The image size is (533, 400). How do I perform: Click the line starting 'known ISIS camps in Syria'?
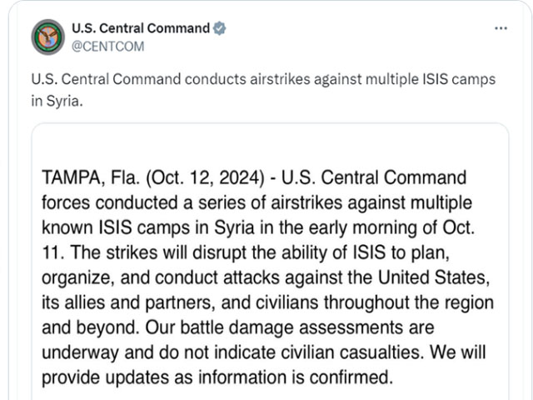pos(258,227)
